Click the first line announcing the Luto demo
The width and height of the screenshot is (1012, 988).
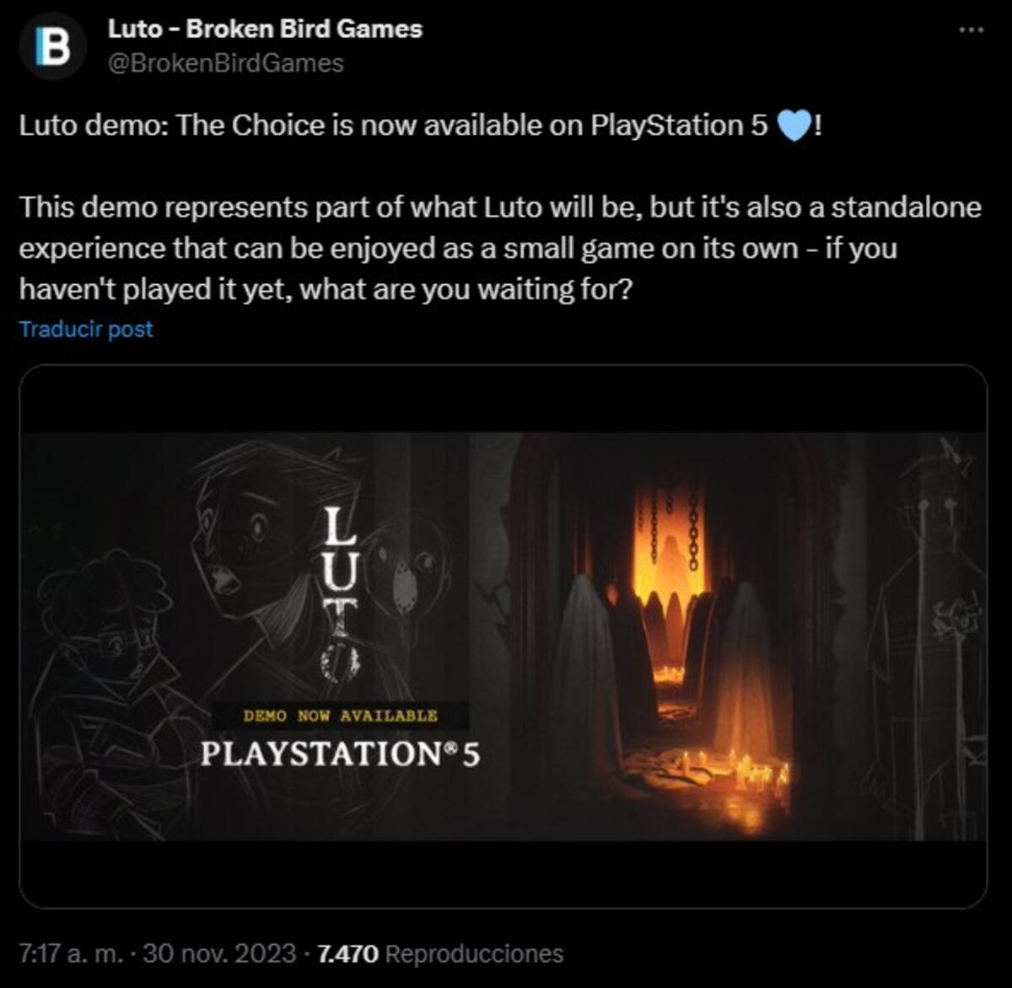click(420, 126)
